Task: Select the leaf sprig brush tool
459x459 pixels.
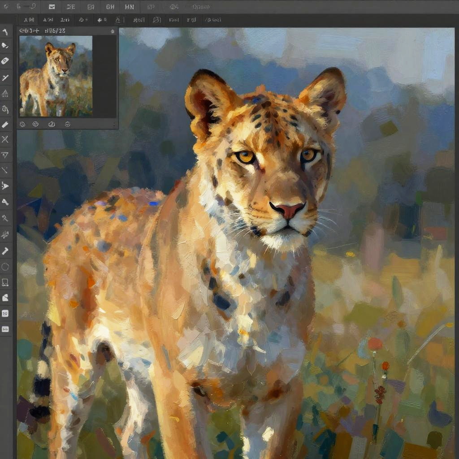Action: pos(5,234)
